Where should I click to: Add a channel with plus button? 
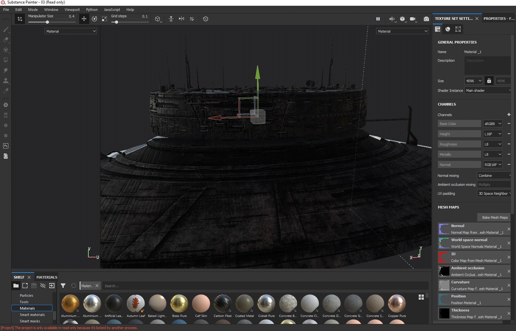pyautogui.click(x=509, y=114)
